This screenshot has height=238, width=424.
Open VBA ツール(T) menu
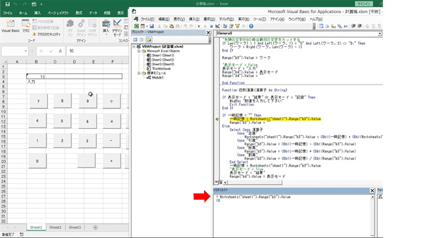click(x=260, y=19)
